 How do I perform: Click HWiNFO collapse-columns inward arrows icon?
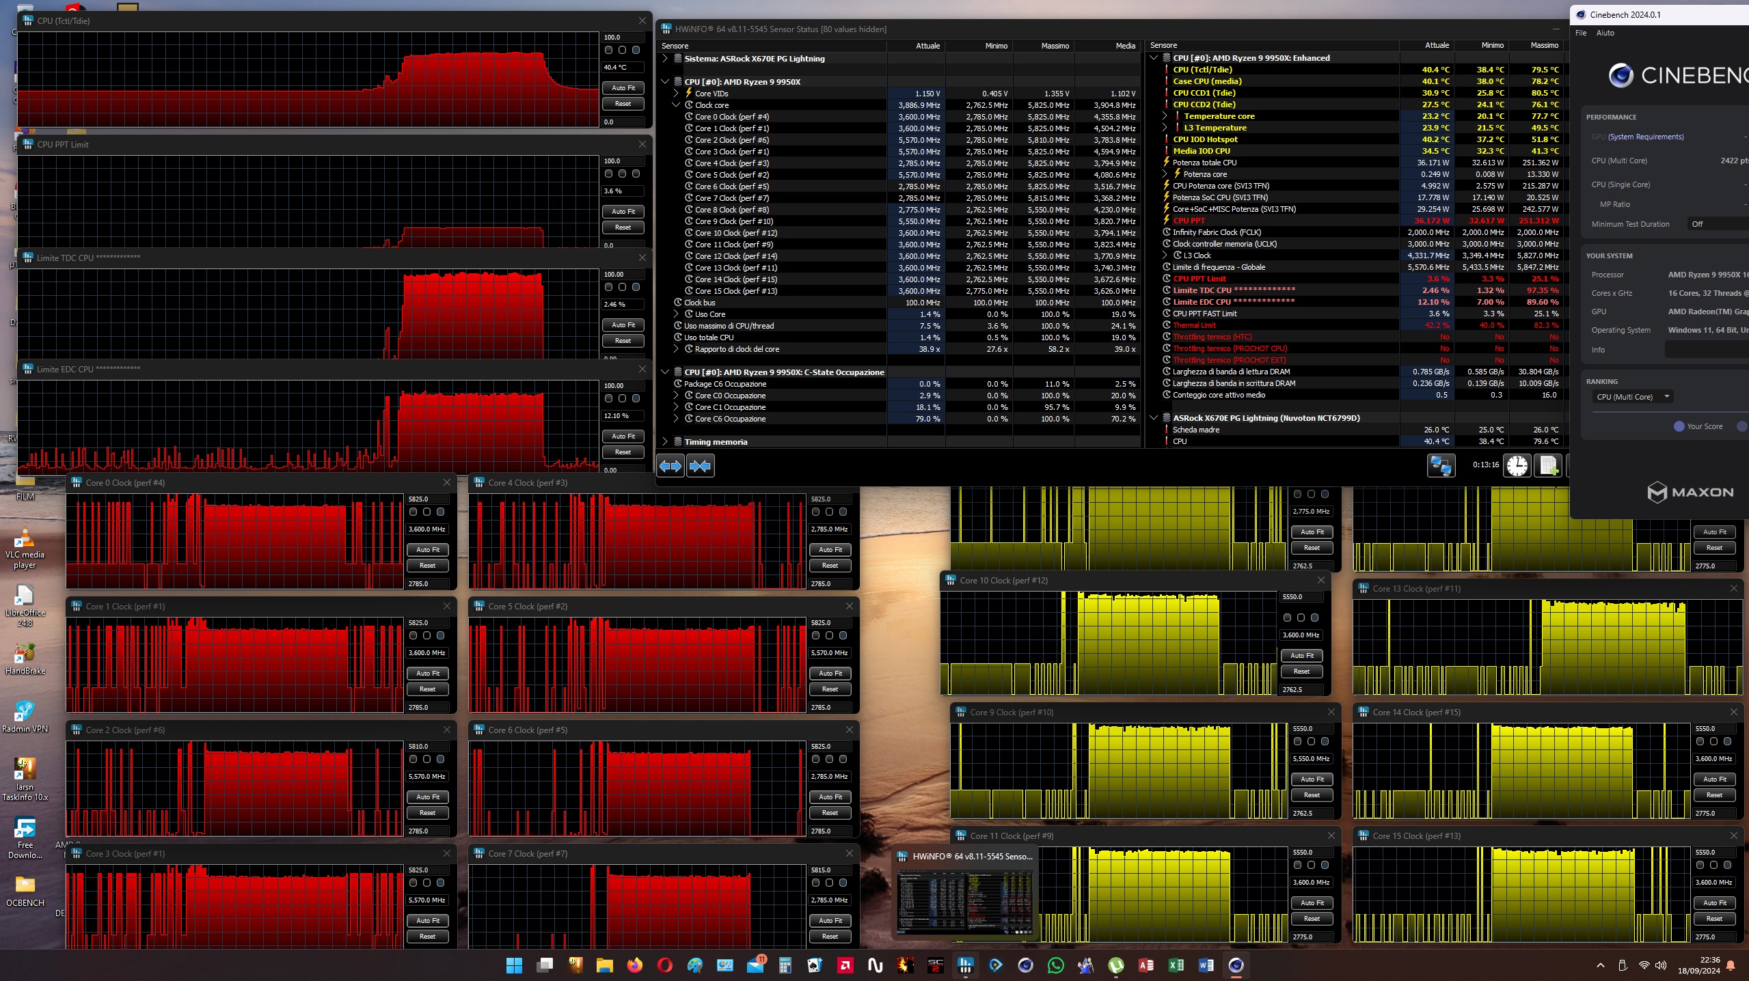[x=700, y=466]
